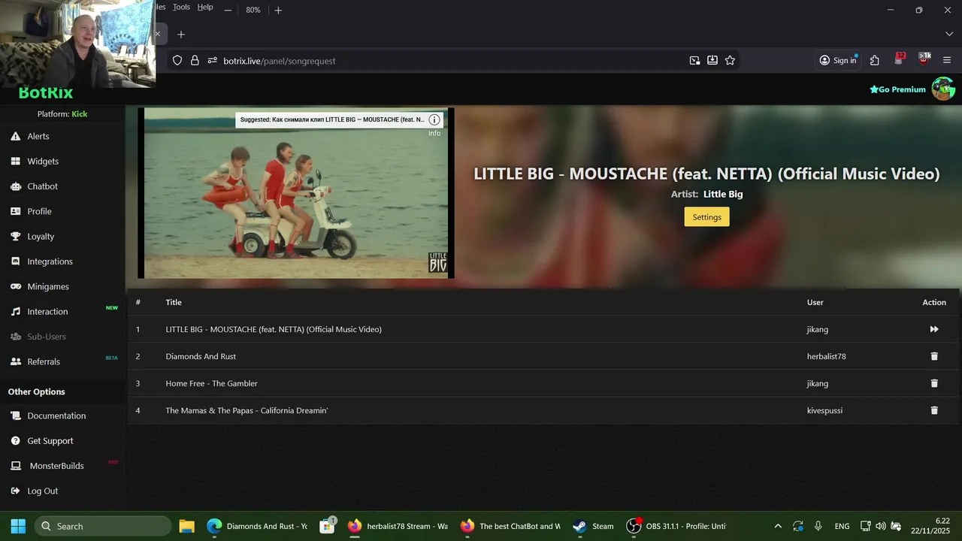Click the Title column header
962x541 pixels.
174,302
